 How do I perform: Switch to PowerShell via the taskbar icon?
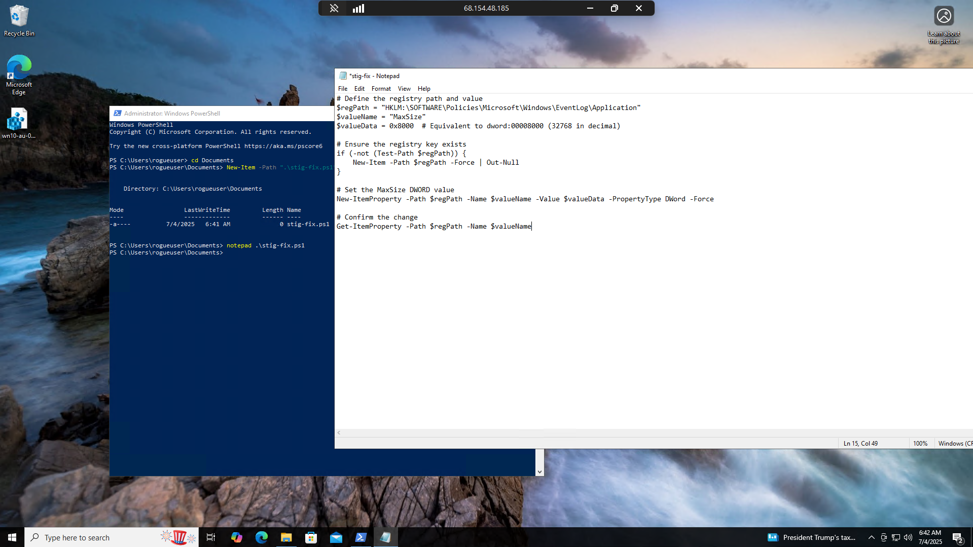[361, 537]
